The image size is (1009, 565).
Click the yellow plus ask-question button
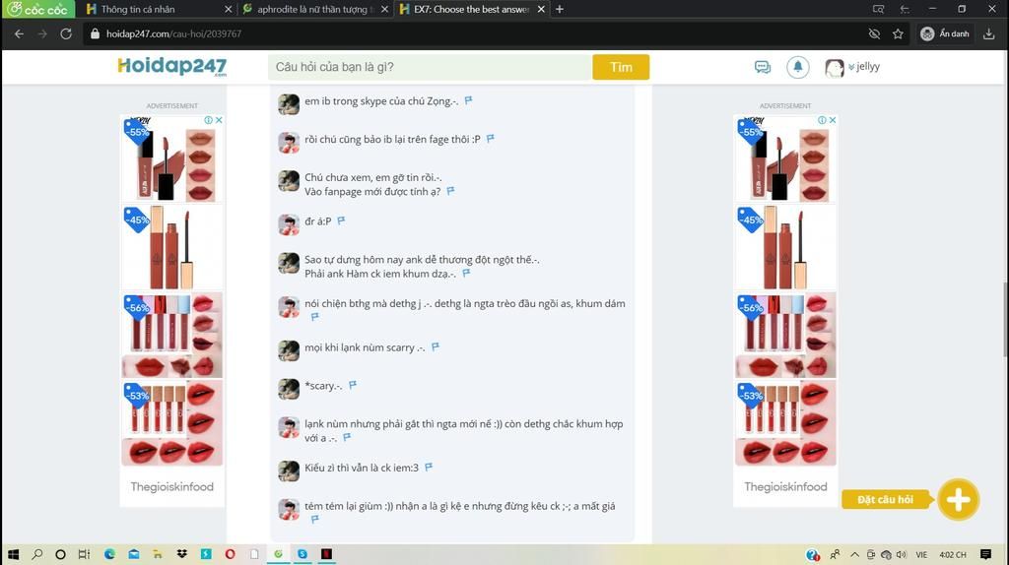point(958,500)
